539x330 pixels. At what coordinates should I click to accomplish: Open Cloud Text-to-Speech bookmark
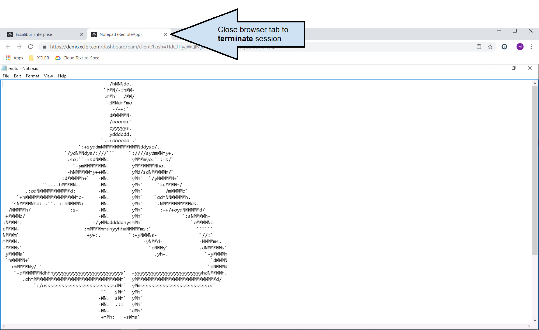(79, 58)
